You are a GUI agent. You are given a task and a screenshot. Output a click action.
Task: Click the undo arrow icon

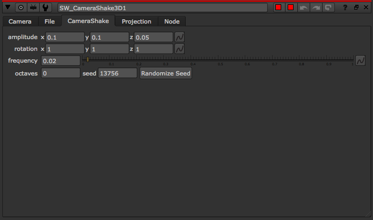tap(304, 8)
